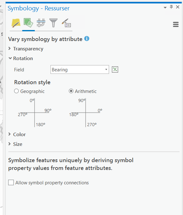This screenshot has width=183, height=215.
Task: Click the Geographic rotation compass diagram
Action: [x=34, y=112]
